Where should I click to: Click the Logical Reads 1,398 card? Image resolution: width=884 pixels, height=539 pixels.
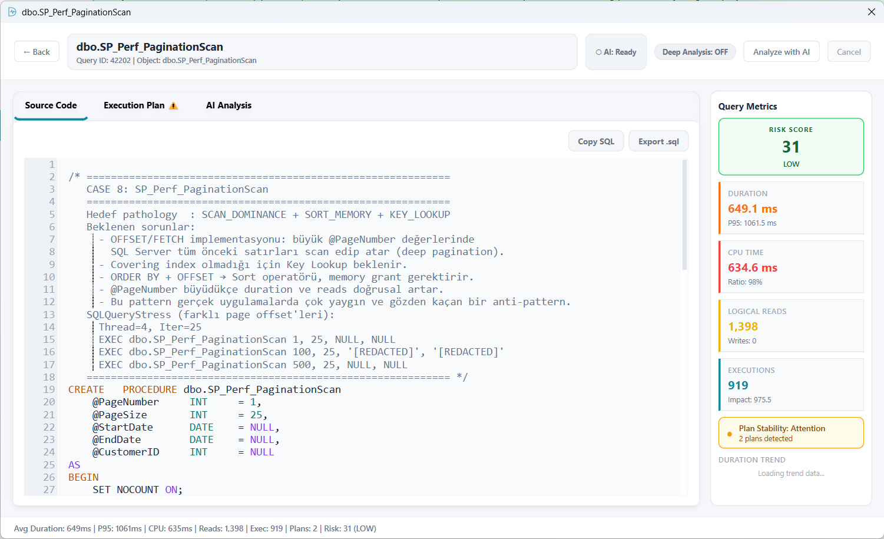(791, 326)
